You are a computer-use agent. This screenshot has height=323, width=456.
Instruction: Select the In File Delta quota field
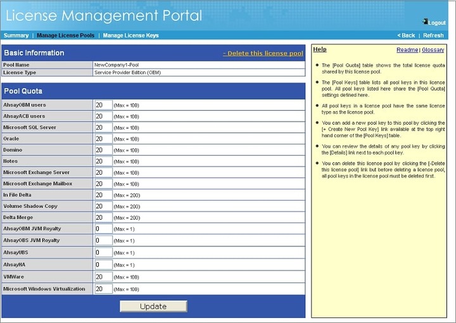coord(103,195)
